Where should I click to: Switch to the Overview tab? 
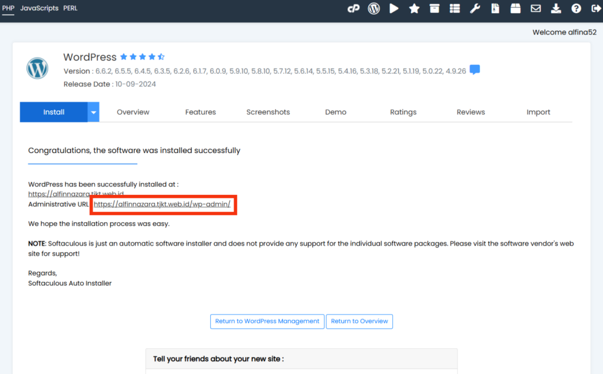tap(133, 112)
